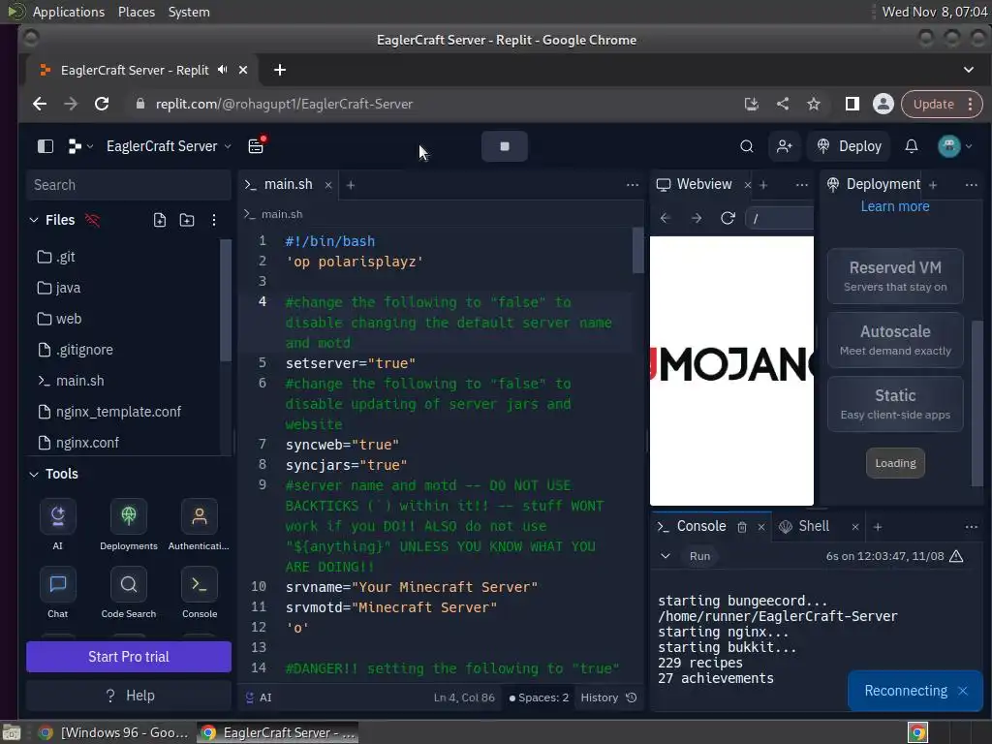
Task: Close the Shell tab
Action: click(855, 527)
